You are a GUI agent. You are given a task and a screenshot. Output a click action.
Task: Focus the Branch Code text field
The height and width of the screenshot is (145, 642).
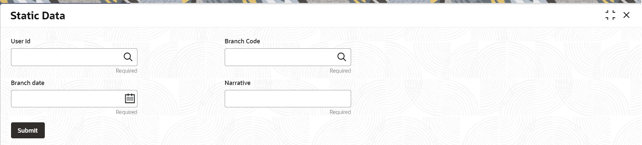coord(281,57)
